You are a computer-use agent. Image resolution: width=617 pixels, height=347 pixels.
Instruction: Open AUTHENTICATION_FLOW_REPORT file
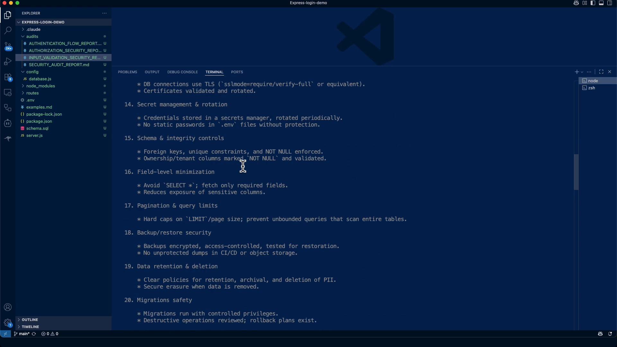[x=63, y=43]
